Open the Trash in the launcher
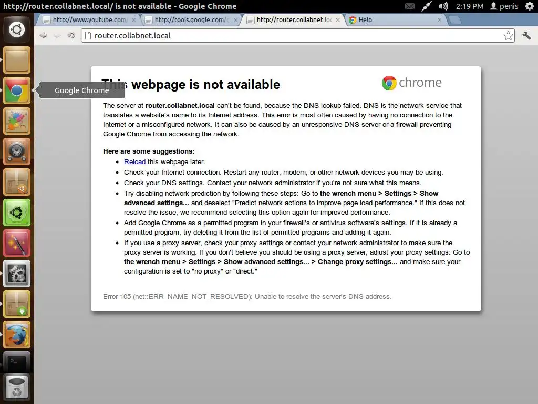Viewport: 538px width, 404px height. point(17,388)
